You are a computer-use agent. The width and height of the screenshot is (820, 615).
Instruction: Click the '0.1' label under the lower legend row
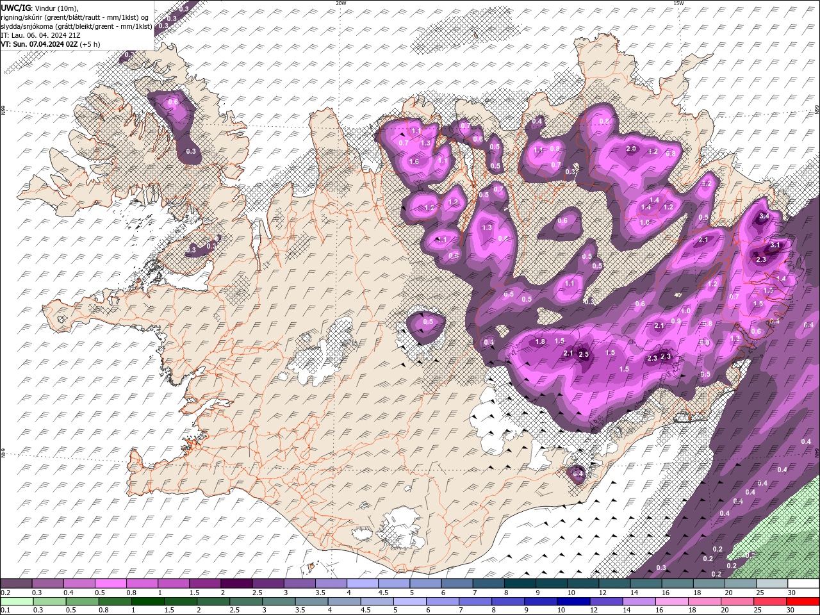point(5,610)
